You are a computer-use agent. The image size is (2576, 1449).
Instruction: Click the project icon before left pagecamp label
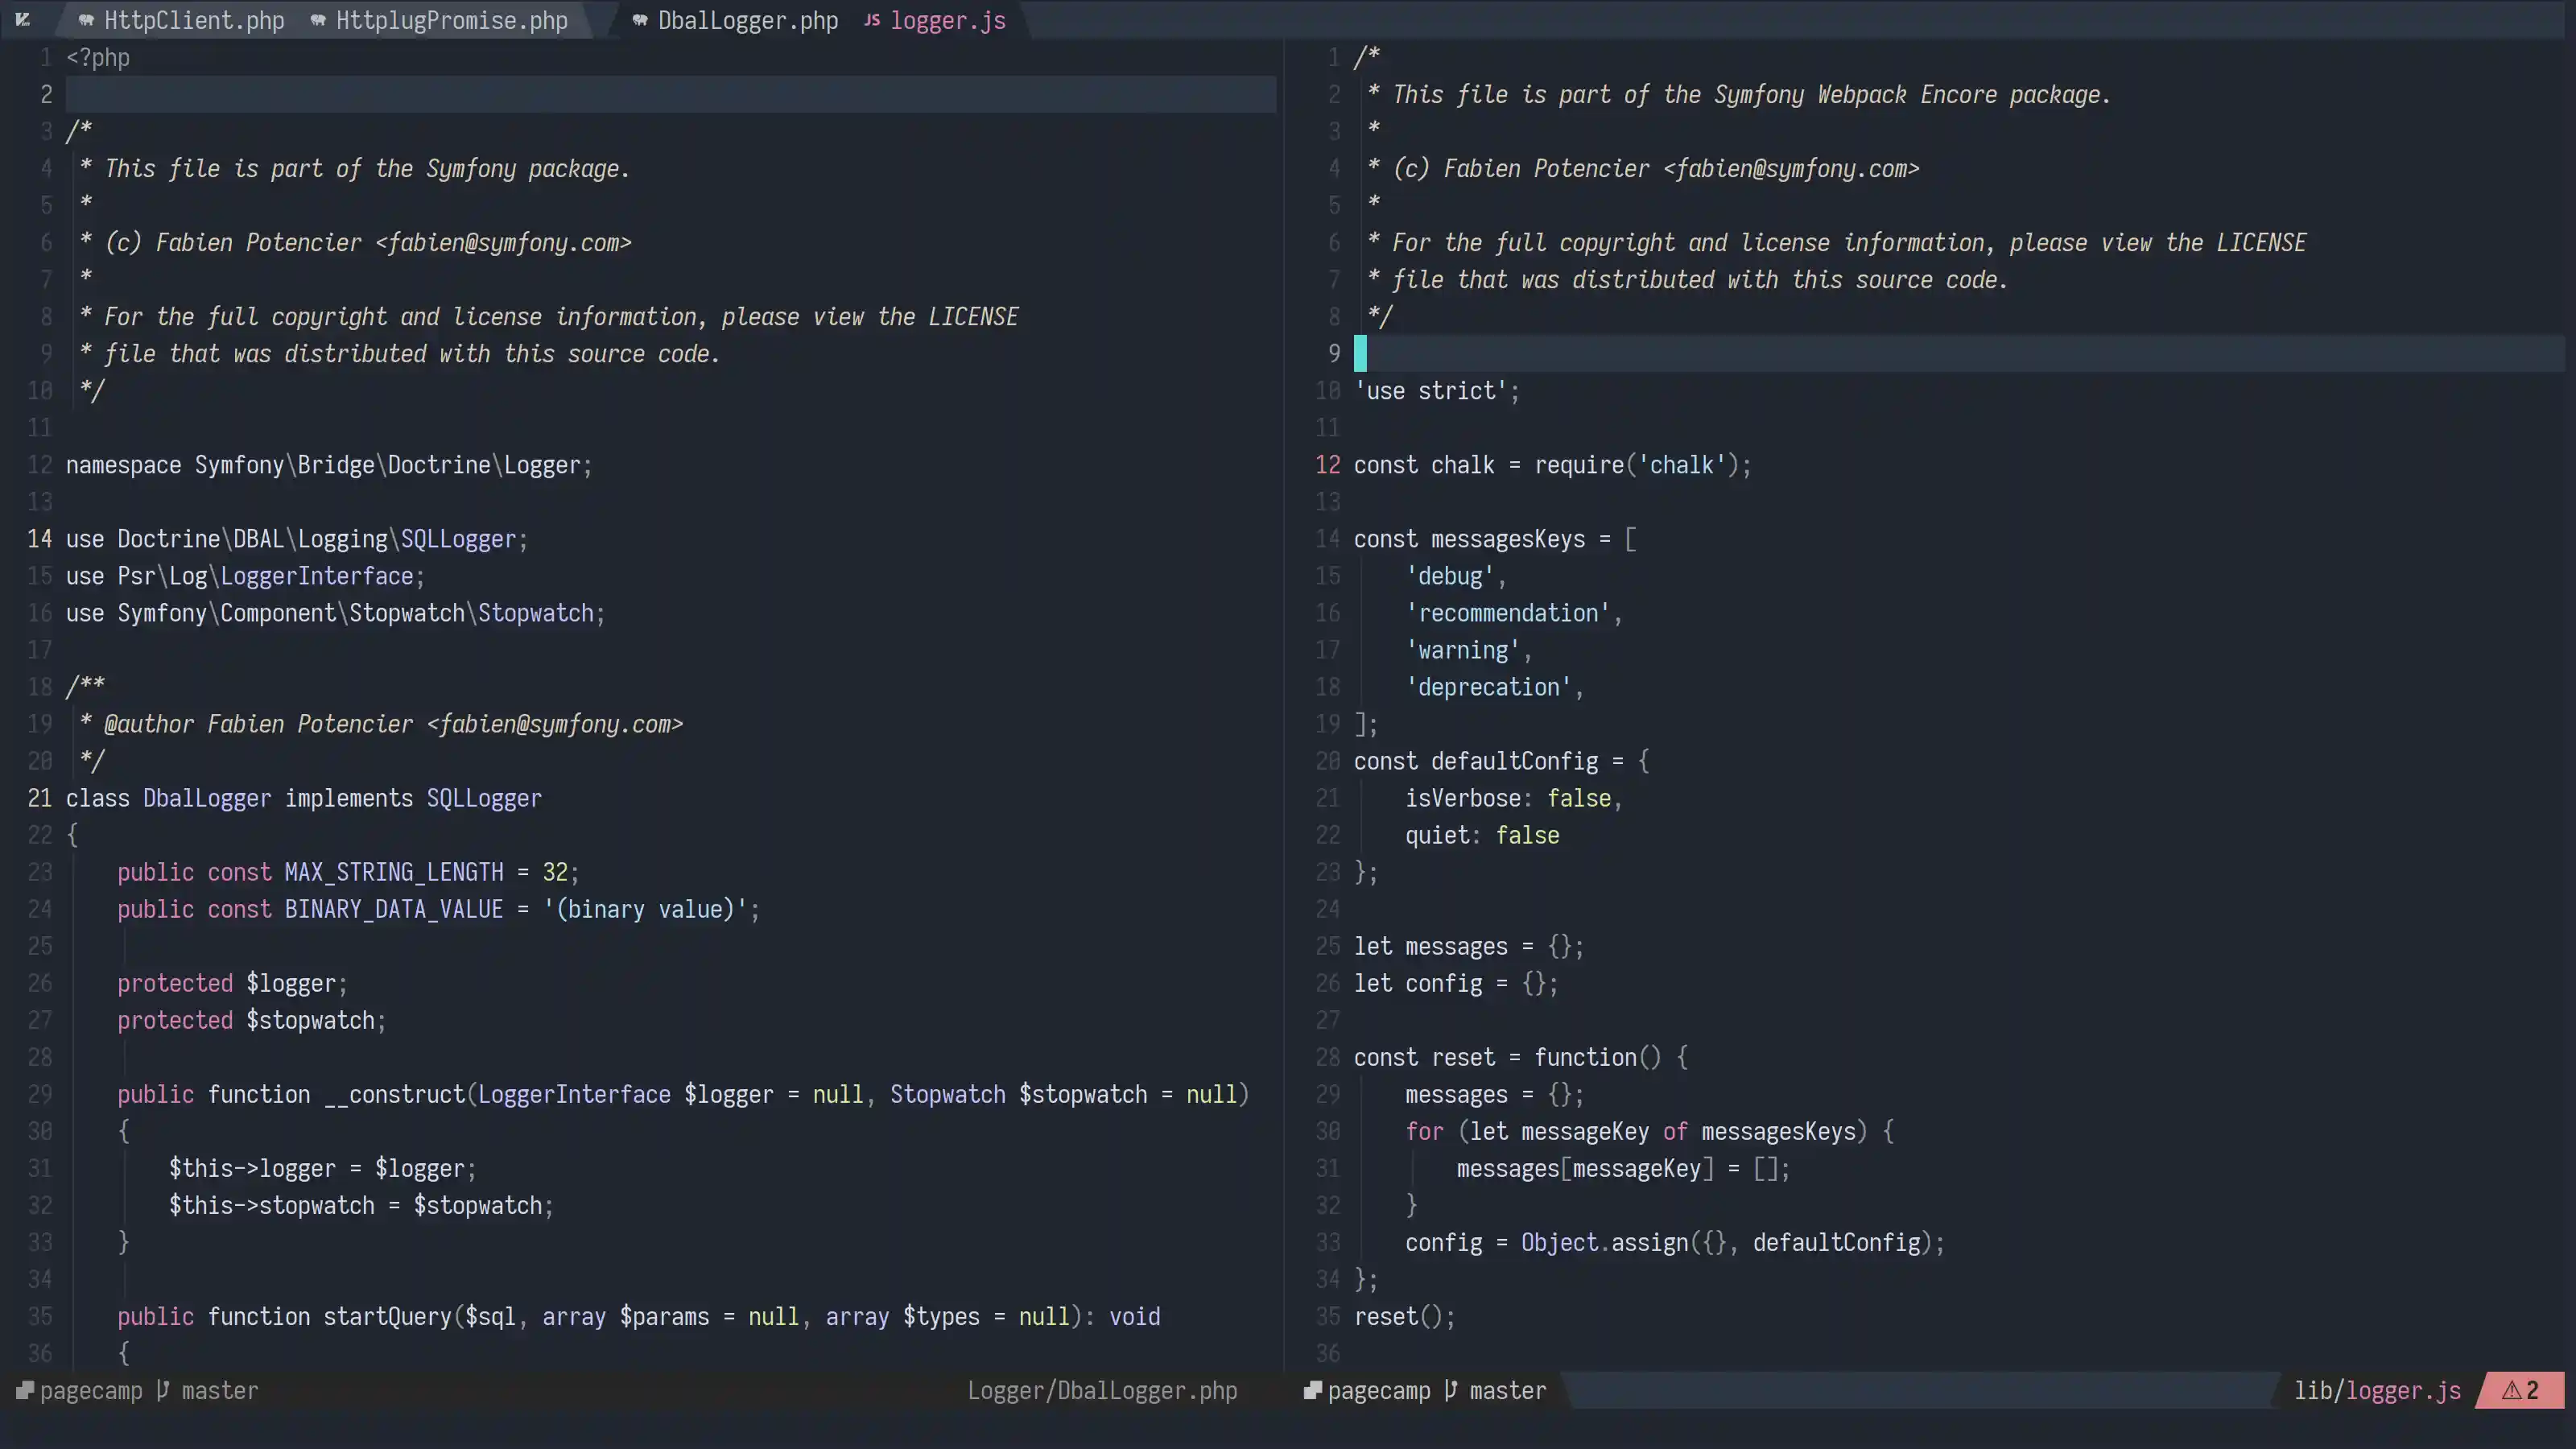point(25,1390)
